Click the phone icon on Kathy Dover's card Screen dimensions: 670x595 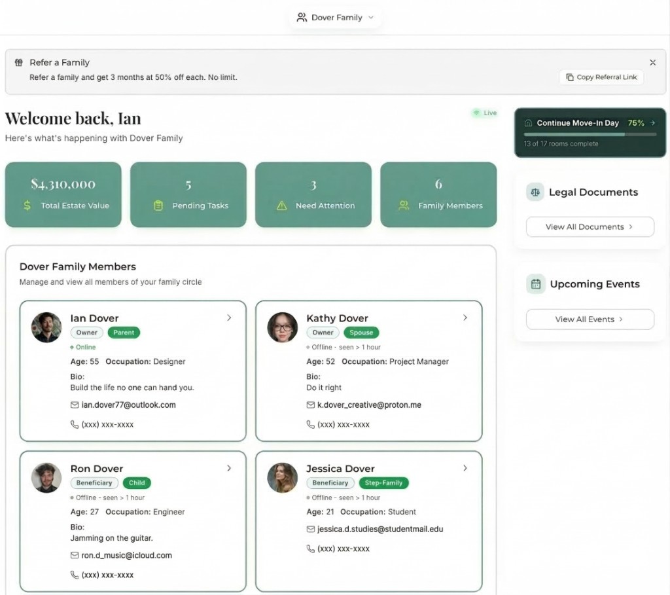[310, 424]
